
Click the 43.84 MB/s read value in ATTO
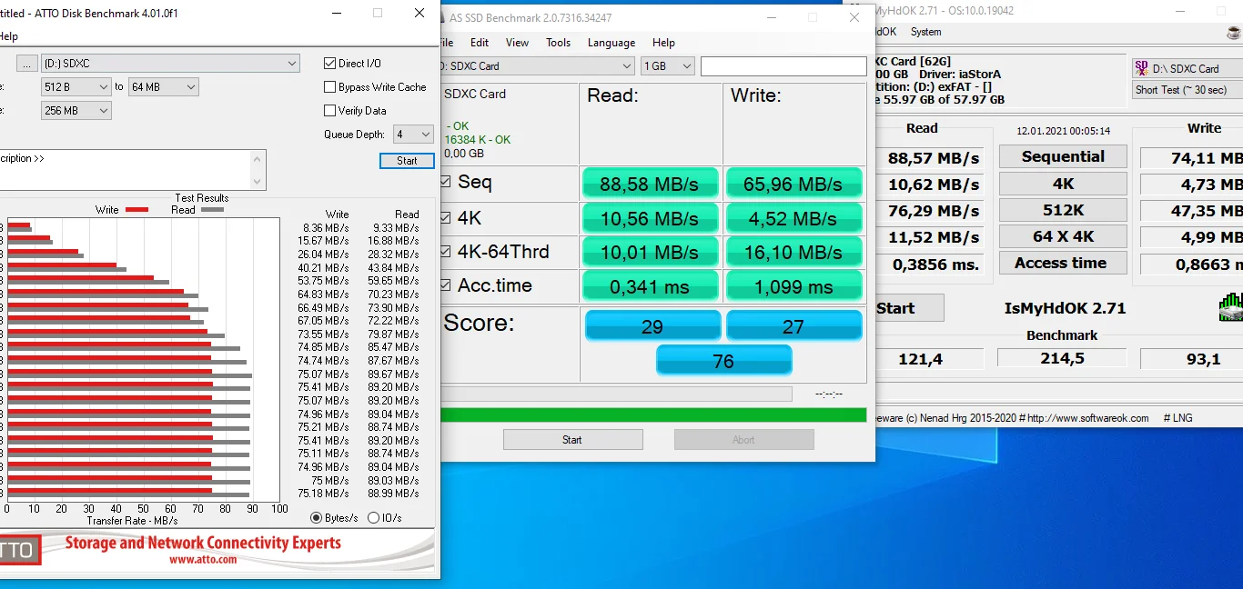[394, 268]
